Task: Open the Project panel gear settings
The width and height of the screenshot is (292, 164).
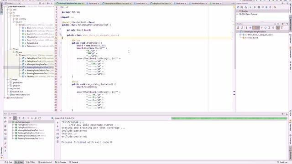Action: (x=47, y=3)
